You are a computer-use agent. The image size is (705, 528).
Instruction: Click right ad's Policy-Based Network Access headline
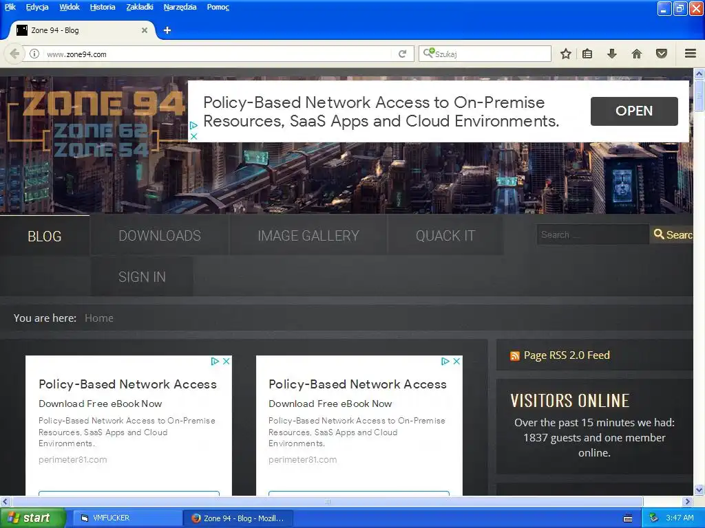point(357,384)
